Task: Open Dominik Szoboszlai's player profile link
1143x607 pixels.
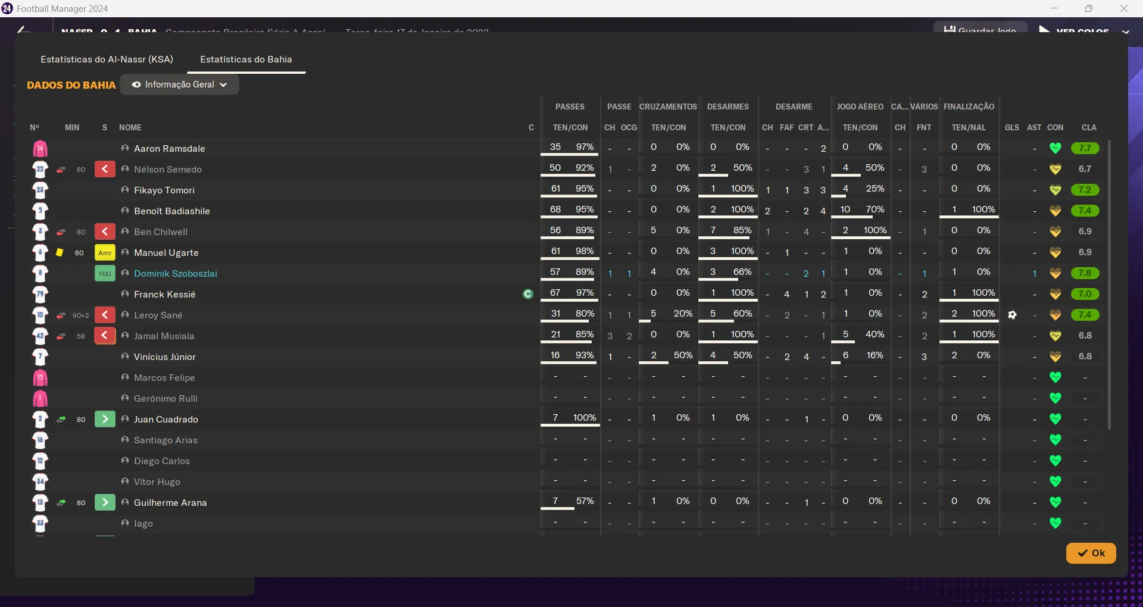Action: [175, 274]
